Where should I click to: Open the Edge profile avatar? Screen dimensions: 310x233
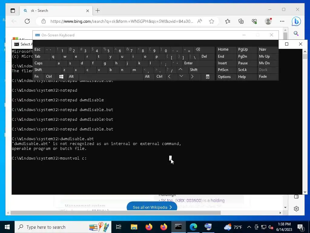click(268, 21)
